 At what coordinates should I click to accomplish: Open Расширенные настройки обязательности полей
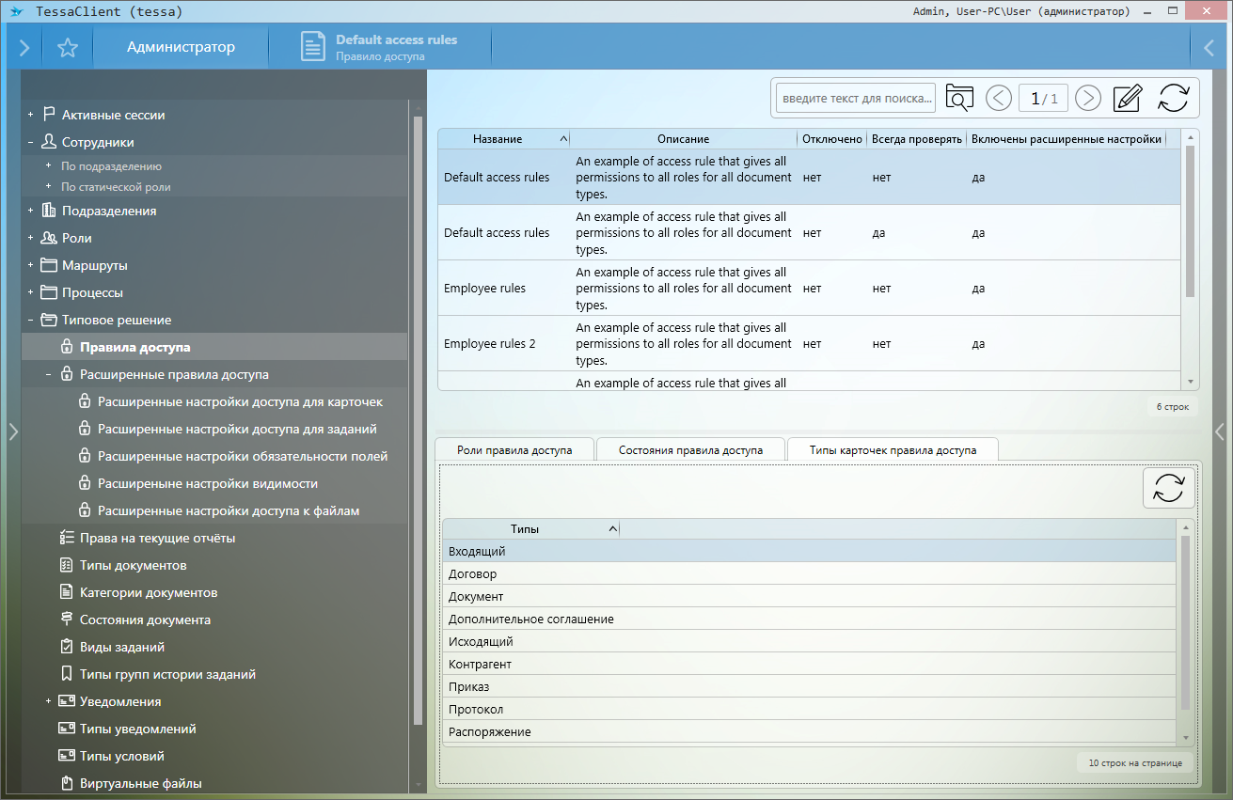pyautogui.click(x=243, y=456)
